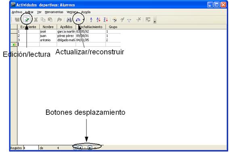This screenshot has height=152, width=229.
Task: Select the Apellidos column header
Action: point(66,27)
